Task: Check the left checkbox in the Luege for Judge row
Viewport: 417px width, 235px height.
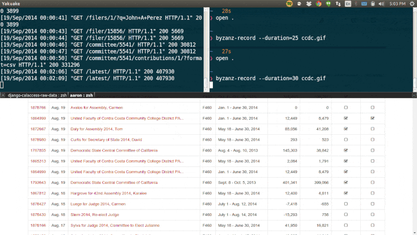Action: 346,204
